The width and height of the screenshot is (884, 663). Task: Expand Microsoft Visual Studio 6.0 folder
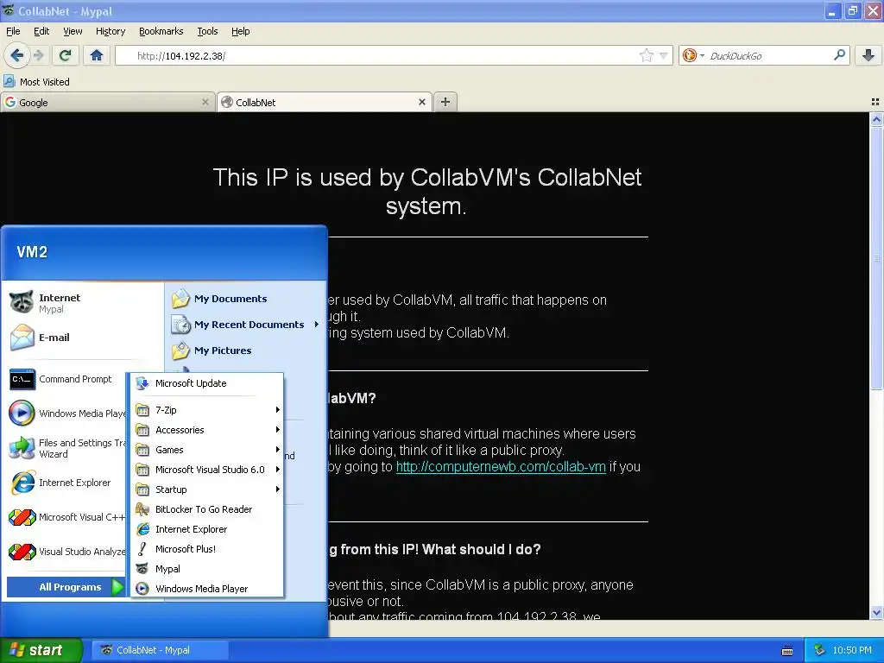point(207,470)
